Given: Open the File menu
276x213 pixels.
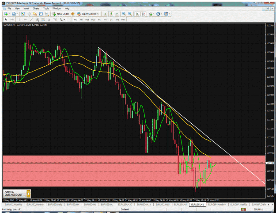Looking at the screenshot, I should click(9, 8).
